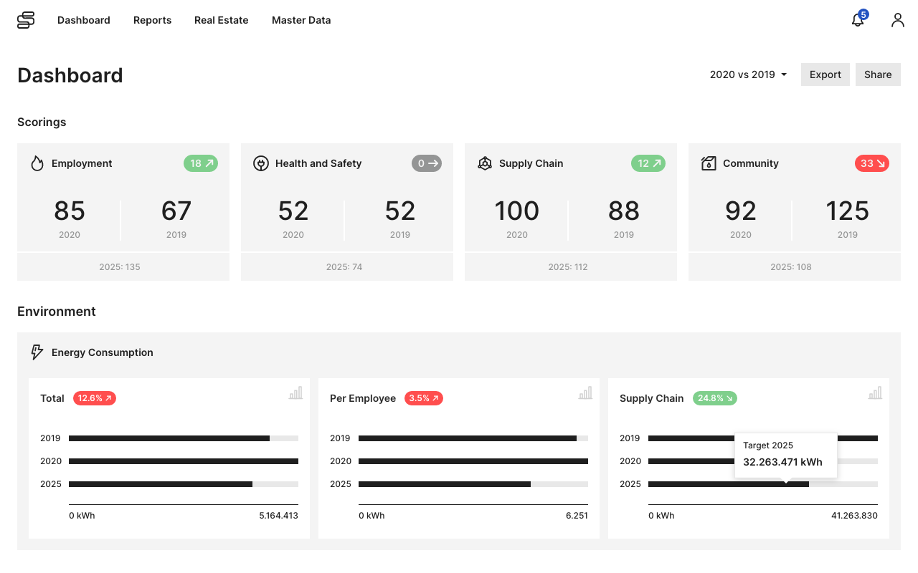This screenshot has width=918, height=573.
Task: Click the Per Employee card title
Action: (x=363, y=398)
